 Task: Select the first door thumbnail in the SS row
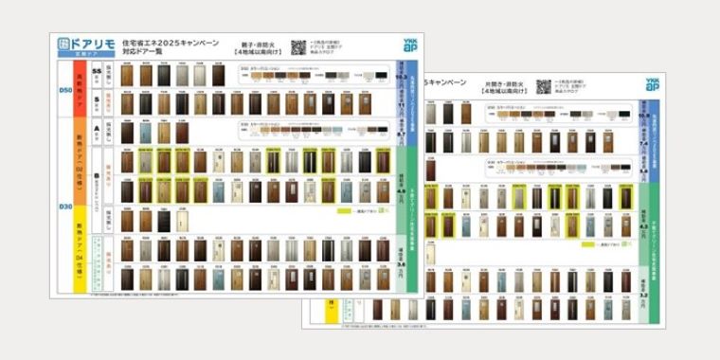[127, 76]
